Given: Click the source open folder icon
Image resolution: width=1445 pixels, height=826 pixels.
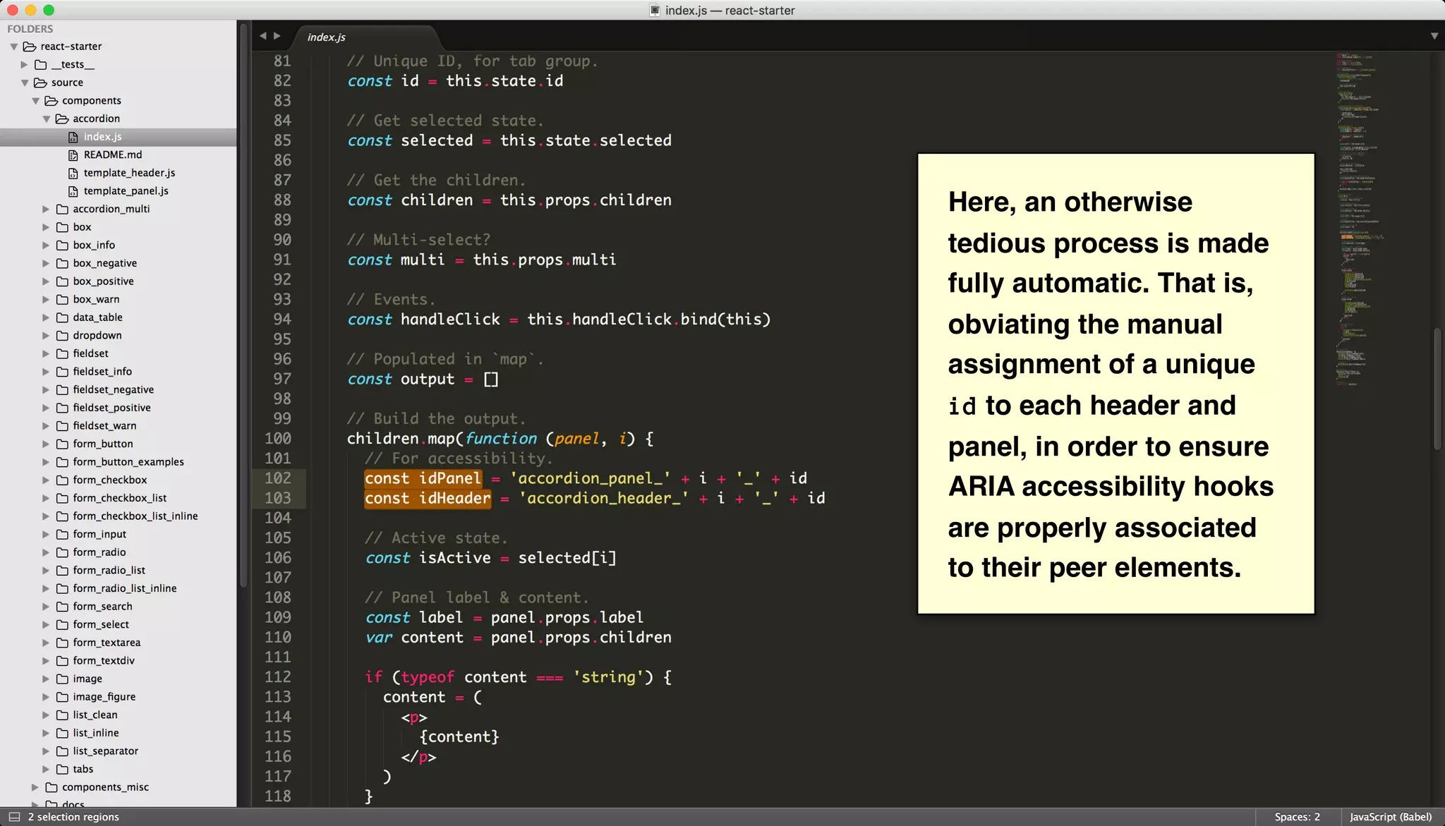Looking at the screenshot, I should 41,83.
